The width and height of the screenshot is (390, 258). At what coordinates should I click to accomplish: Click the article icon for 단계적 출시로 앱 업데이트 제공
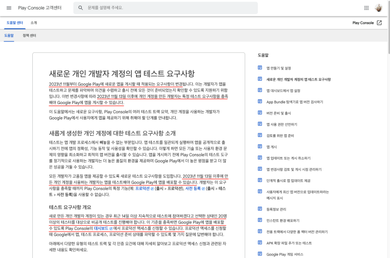(x=260, y=180)
